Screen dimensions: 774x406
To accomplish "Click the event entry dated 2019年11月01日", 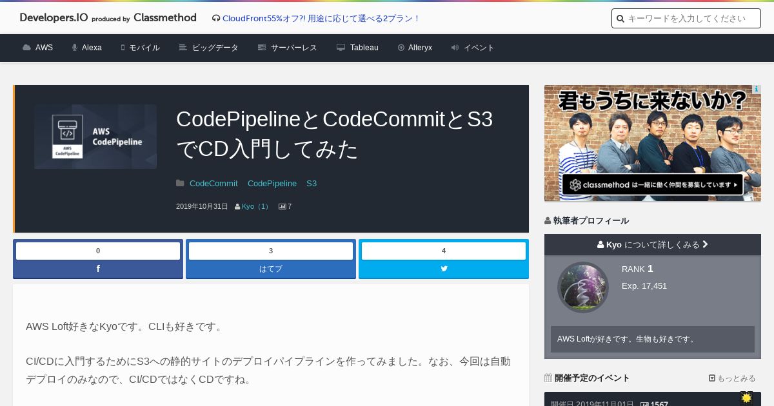I will point(653,400).
